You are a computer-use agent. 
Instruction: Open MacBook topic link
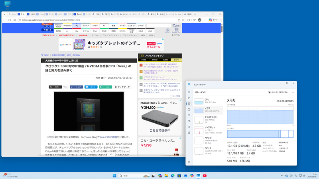[83, 35]
